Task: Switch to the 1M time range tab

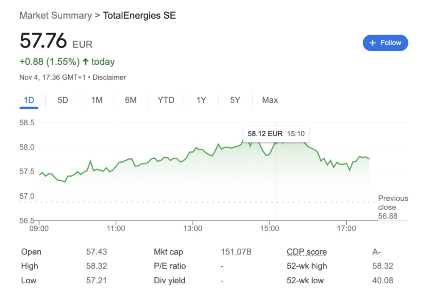Action: click(97, 100)
